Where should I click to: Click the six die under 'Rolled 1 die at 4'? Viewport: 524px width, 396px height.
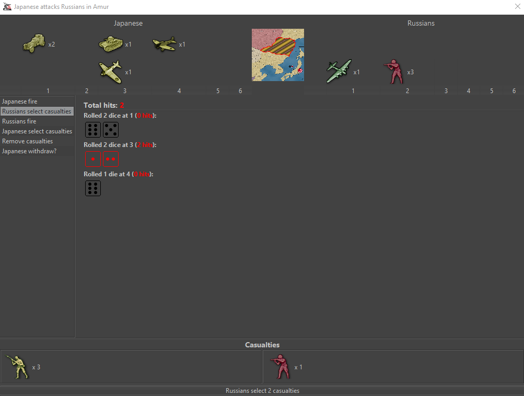(x=93, y=188)
